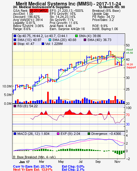Click the cyan SMA (20) legend swatch
Screen dimensions: 137x171
pos(50,40)
